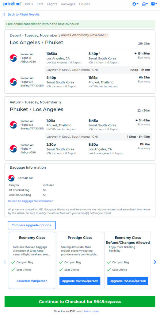Click Compare upgrade options button

32,225
